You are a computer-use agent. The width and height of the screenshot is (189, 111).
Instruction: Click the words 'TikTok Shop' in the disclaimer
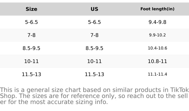pos(179,90)
